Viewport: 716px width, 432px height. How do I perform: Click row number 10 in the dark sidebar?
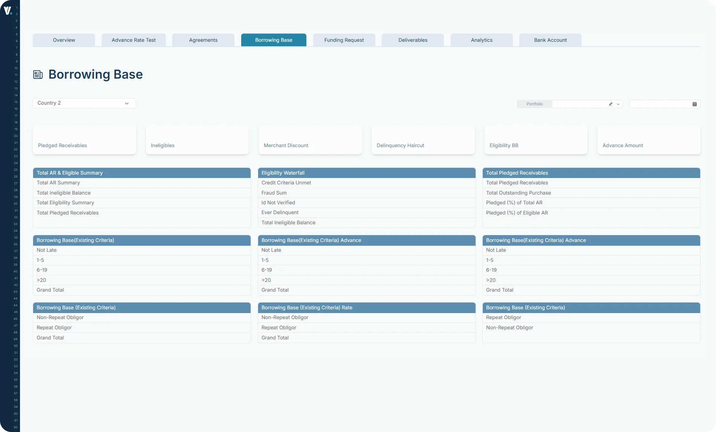click(15, 68)
